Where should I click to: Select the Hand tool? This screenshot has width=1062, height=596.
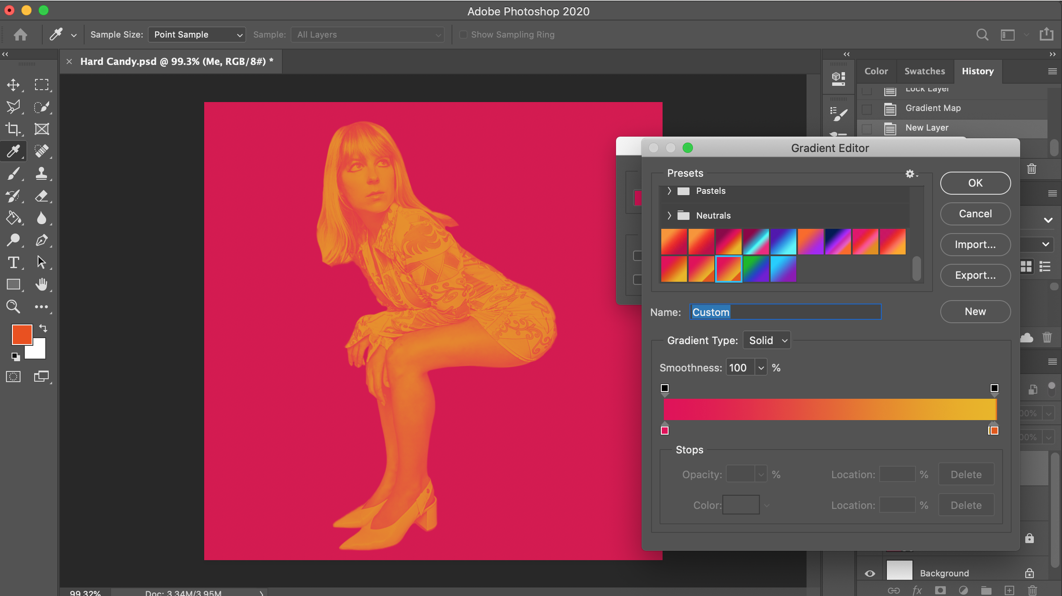coord(41,284)
